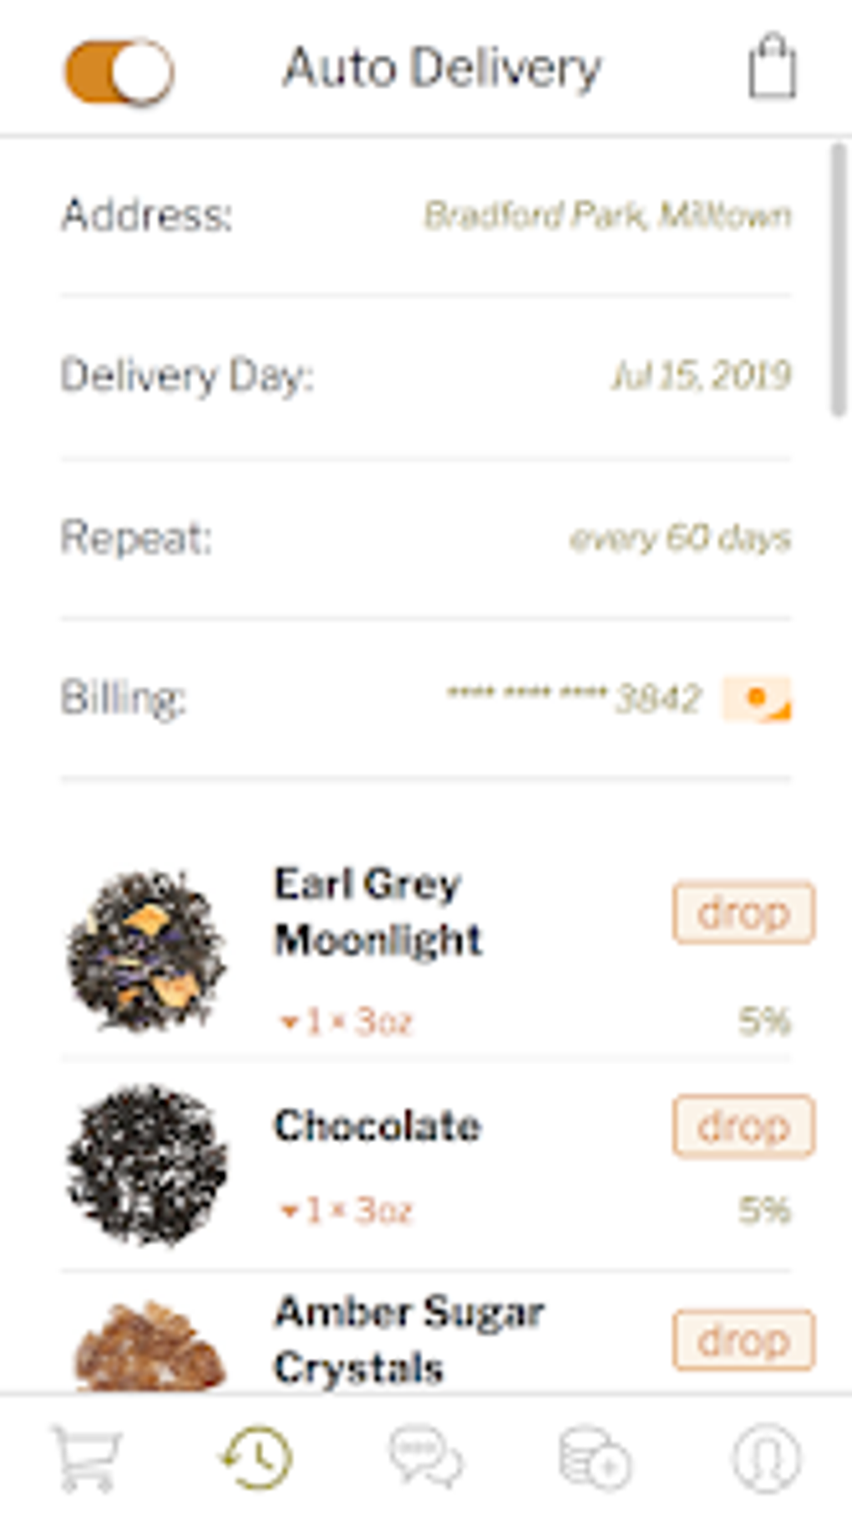This screenshot has width=852, height=1520.
Task: Click the credit card icon in Billing
Action: (x=757, y=699)
